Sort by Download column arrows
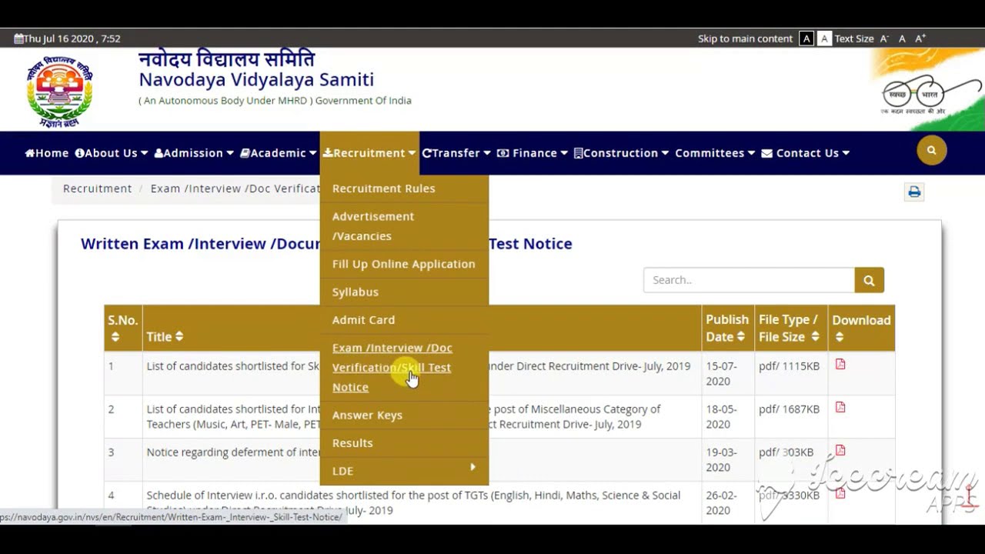Image resolution: width=985 pixels, height=554 pixels. point(840,337)
